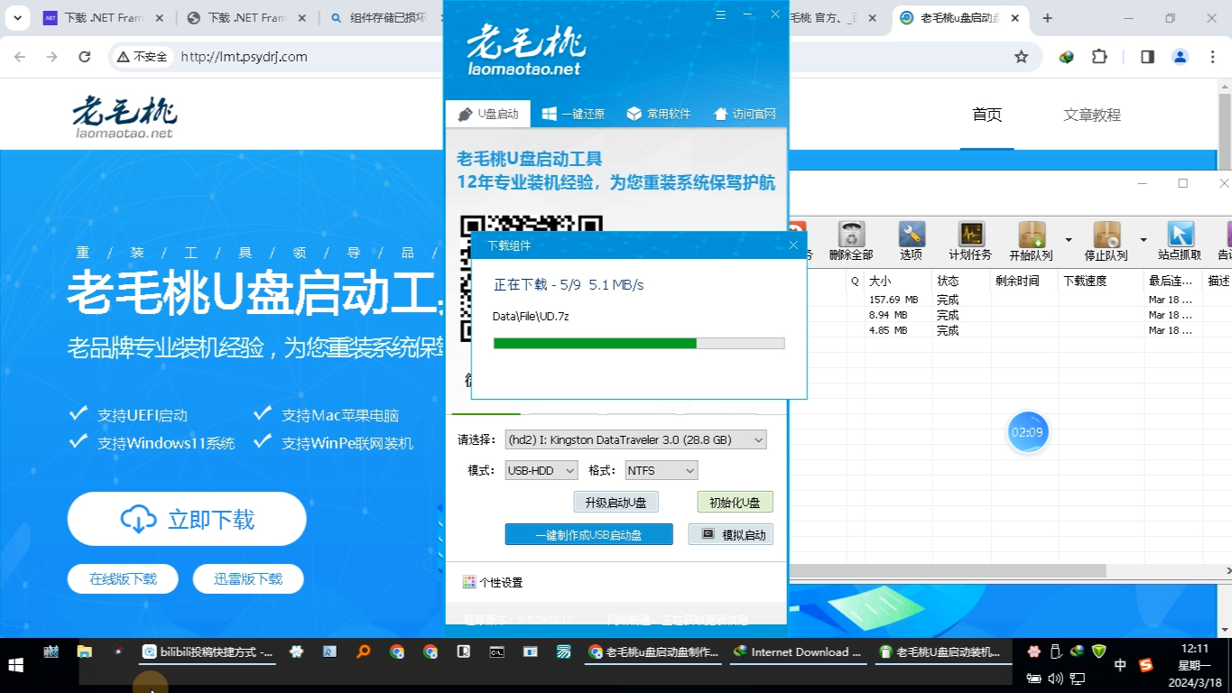The width and height of the screenshot is (1232, 693).
Task: Click 开始队列 icon in IDM
Action: click(x=1032, y=241)
